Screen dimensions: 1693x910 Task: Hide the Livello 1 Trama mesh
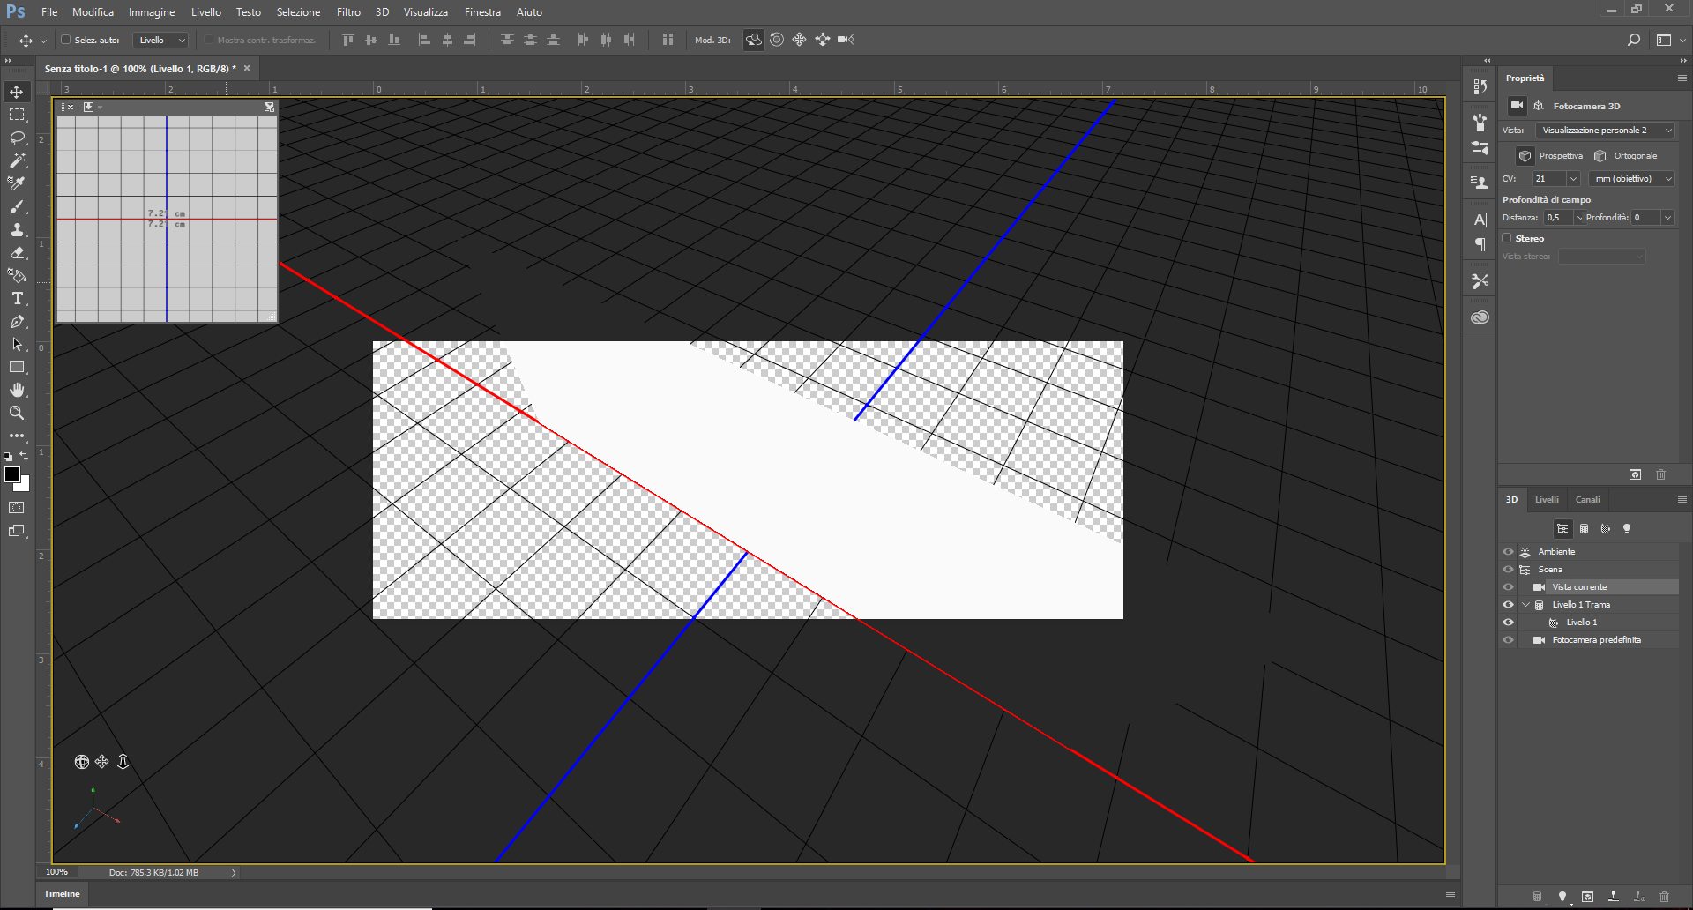coord(1508,604)
